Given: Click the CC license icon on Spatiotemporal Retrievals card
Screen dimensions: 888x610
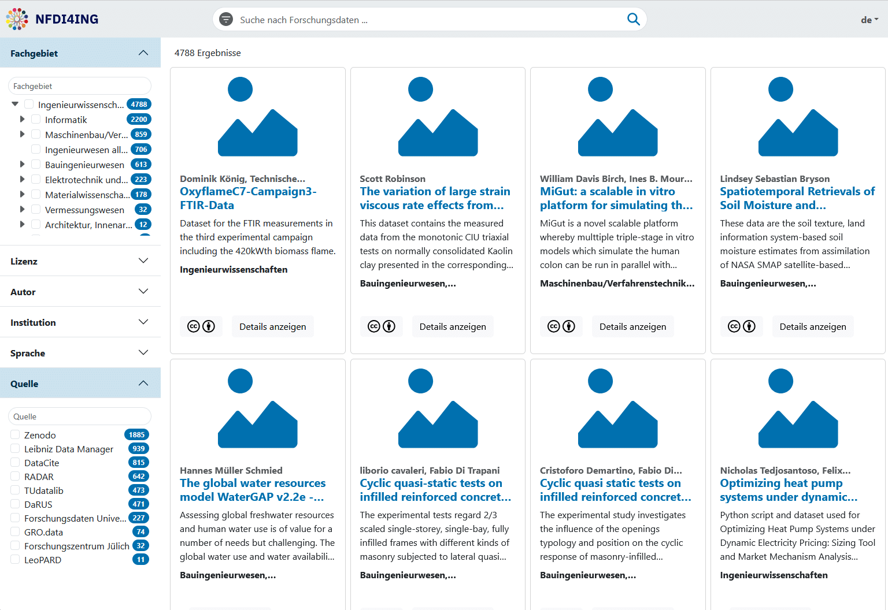Looking at the screenshot, I should point(741,326).
